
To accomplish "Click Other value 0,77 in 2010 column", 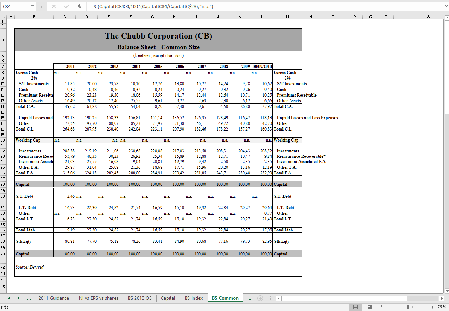I will pos(268,213).
